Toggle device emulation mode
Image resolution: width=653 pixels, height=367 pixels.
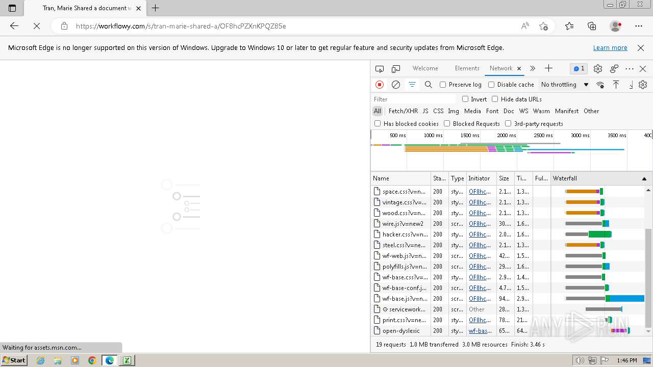pyautogui.click(x=396, y=69)
